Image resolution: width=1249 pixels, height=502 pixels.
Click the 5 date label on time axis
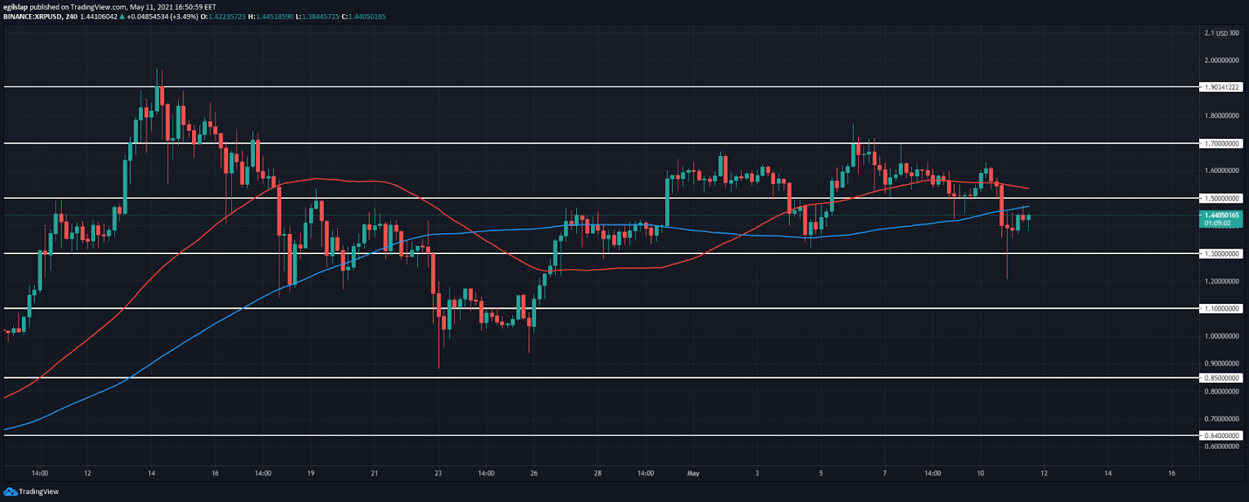click(820, 473)
